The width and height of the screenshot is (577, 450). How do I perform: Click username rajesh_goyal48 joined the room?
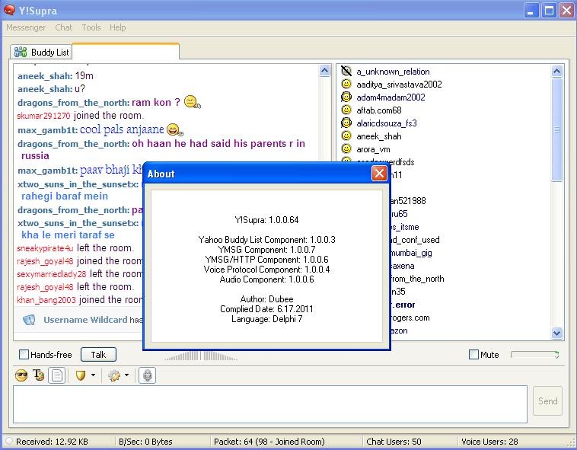(x=45, y=261)
